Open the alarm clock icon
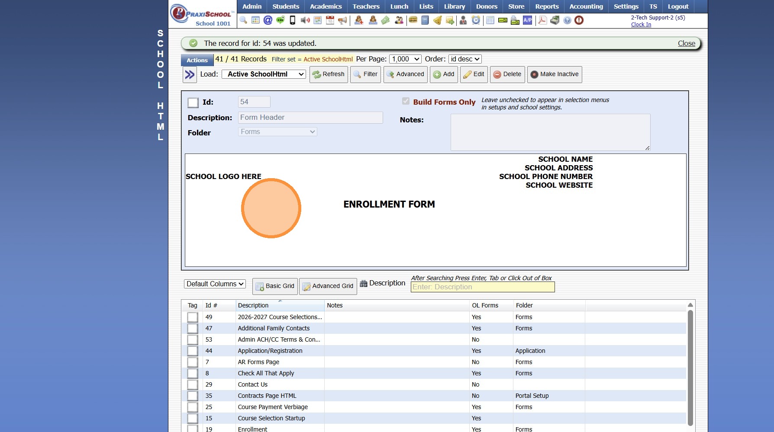774x432 pixels. (476, 20)
